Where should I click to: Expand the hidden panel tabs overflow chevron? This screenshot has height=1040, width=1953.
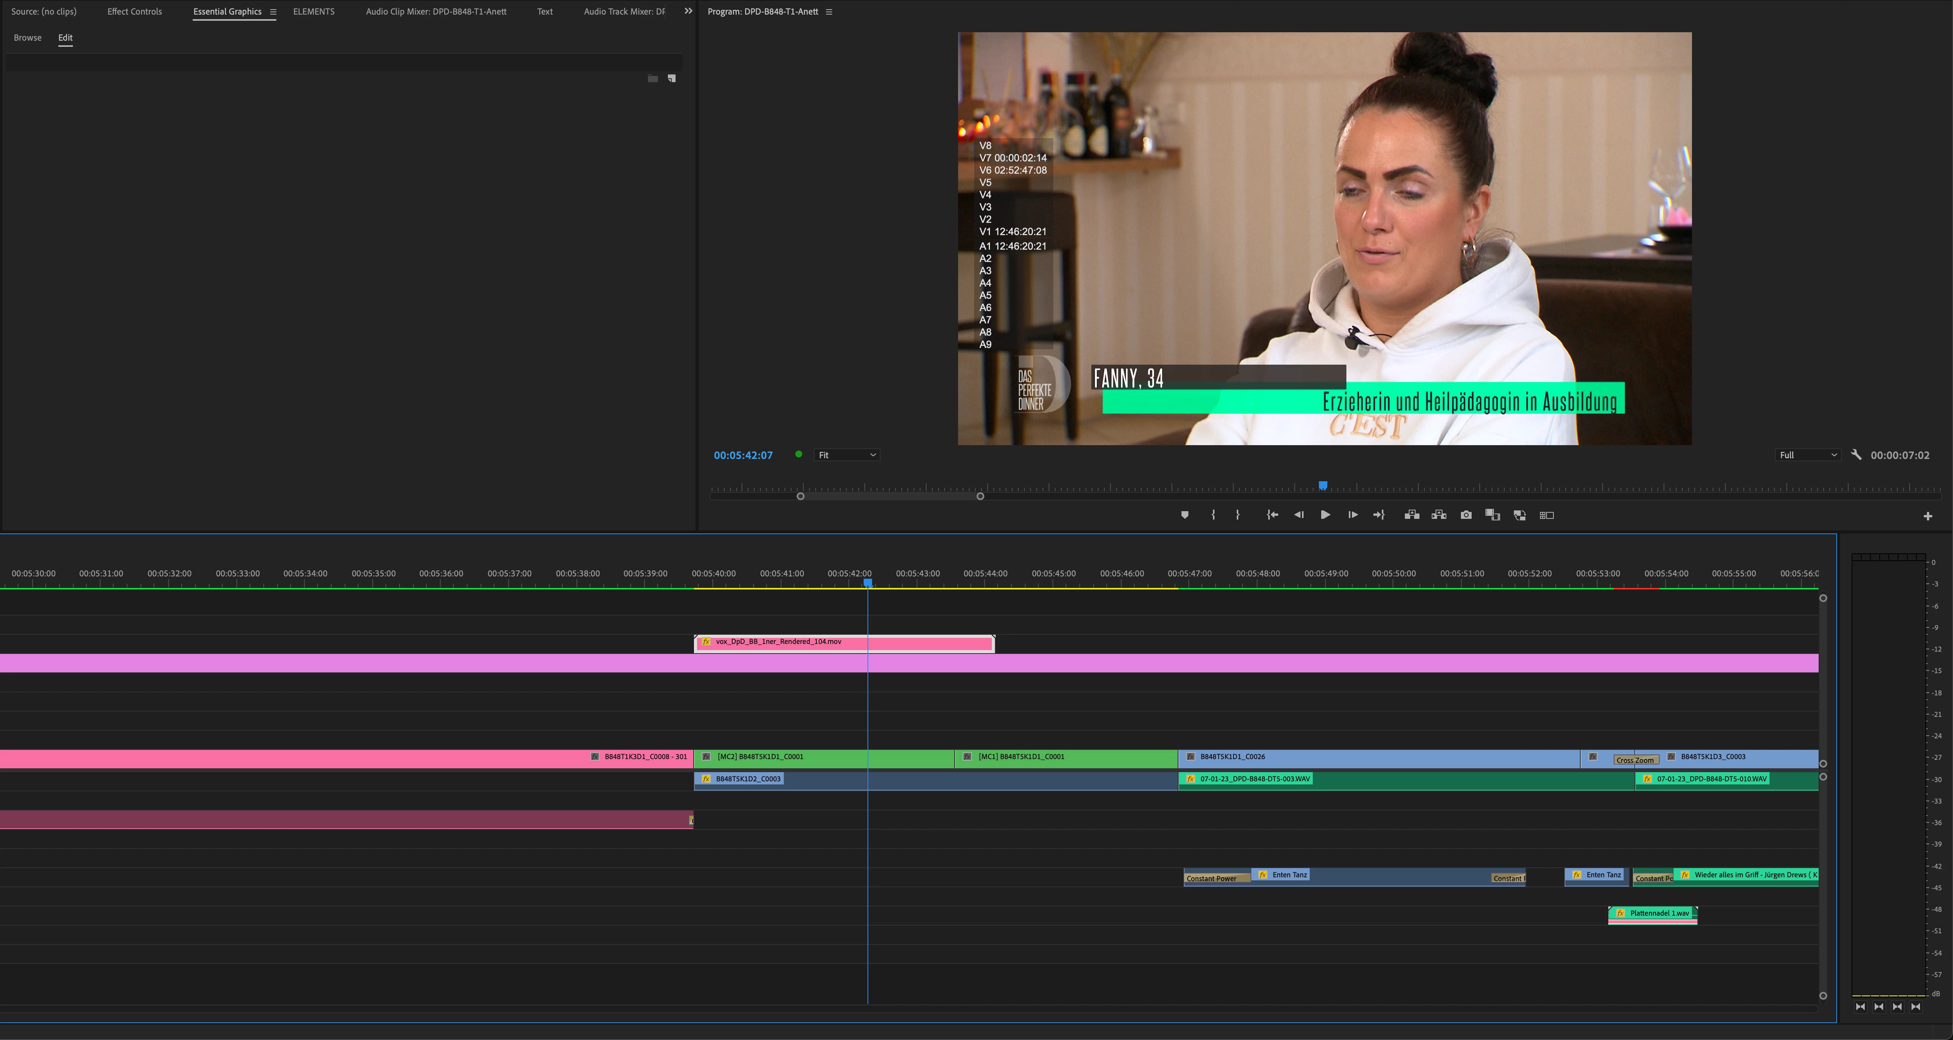(687, 12)
